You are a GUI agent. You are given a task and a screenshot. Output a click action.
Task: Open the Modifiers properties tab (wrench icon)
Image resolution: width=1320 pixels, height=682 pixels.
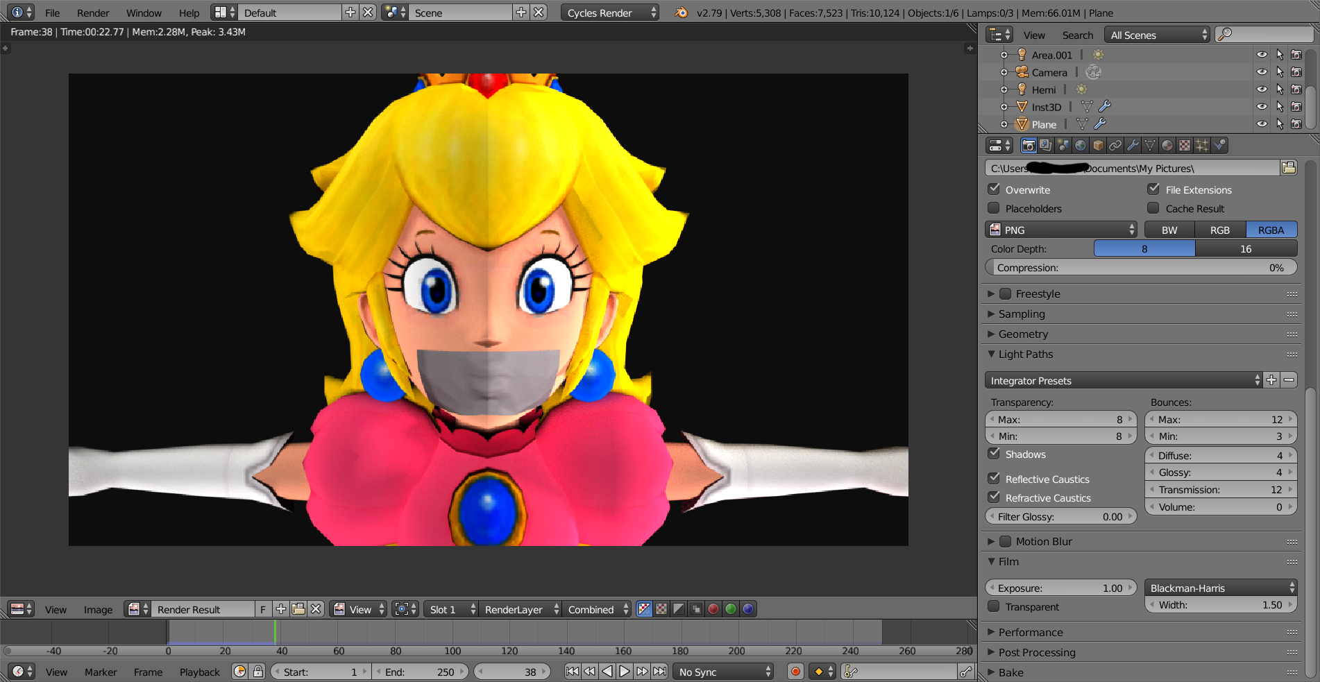click(x=1133, y=146)
